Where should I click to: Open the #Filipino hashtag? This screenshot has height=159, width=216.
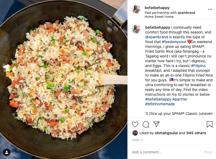[x=198, y=66]
